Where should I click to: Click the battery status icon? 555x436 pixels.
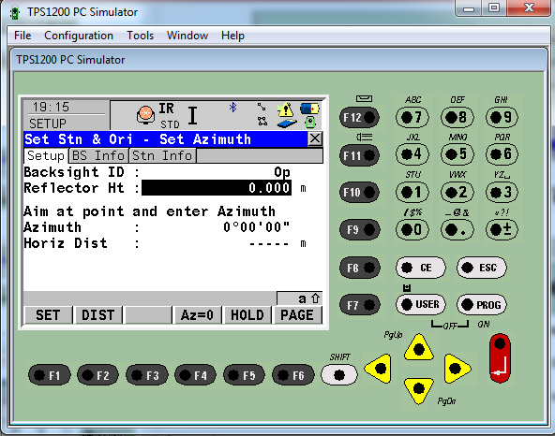point(310,109)
